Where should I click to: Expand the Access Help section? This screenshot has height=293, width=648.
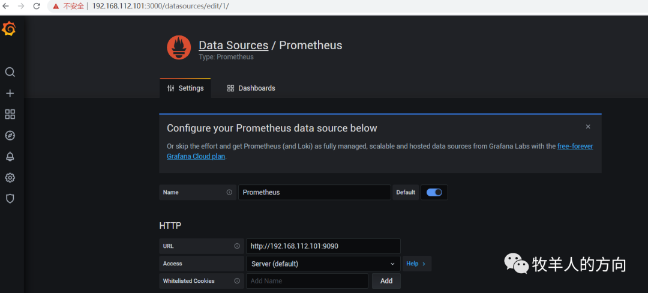pos(416,264)
